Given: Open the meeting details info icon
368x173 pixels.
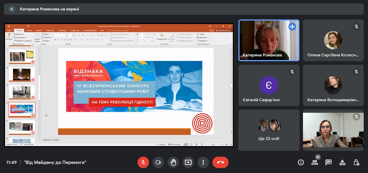Looking at the screenshot, I should pyautogui.click(x=301, y=162).
